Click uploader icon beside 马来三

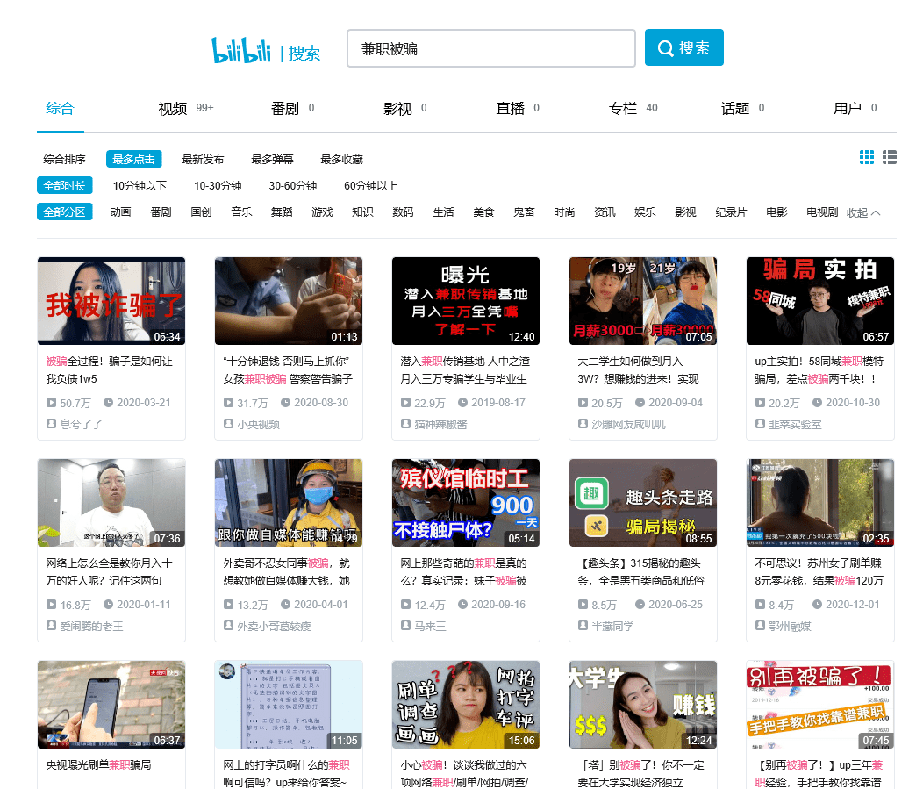point(405,626)
